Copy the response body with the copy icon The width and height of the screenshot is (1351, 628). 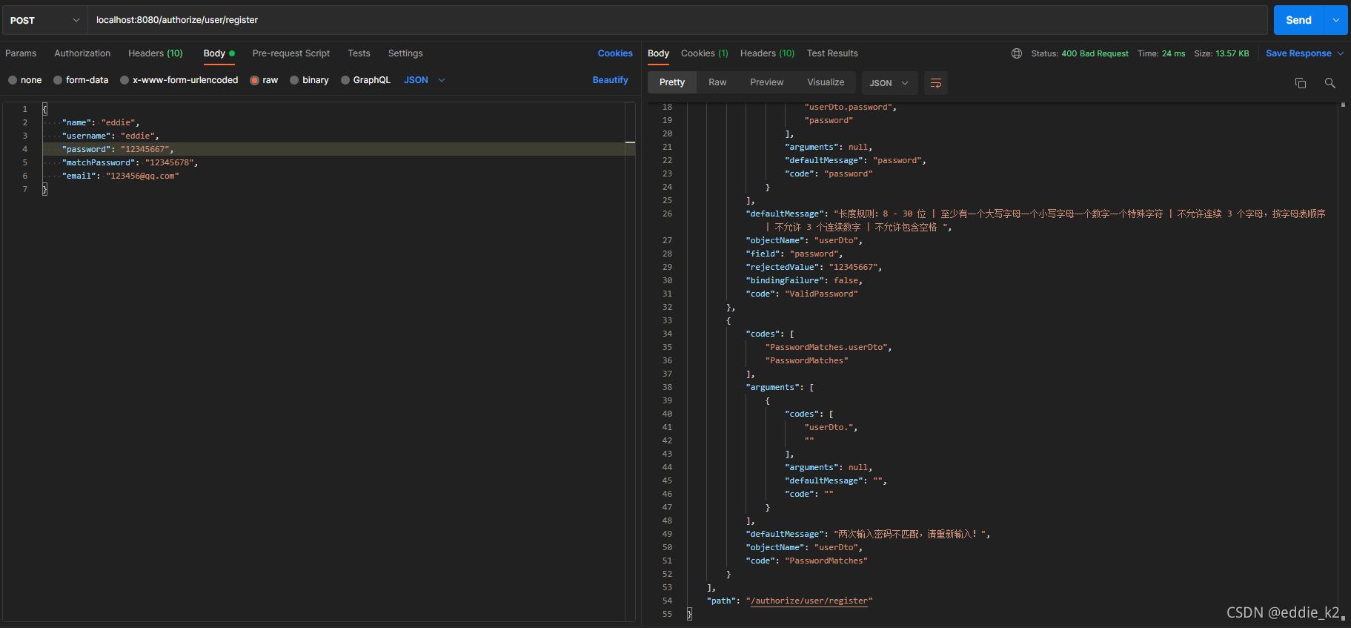tap(1300, 83)
